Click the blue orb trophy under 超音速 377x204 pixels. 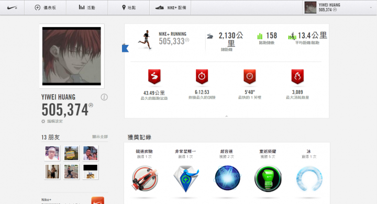(227, 178)
